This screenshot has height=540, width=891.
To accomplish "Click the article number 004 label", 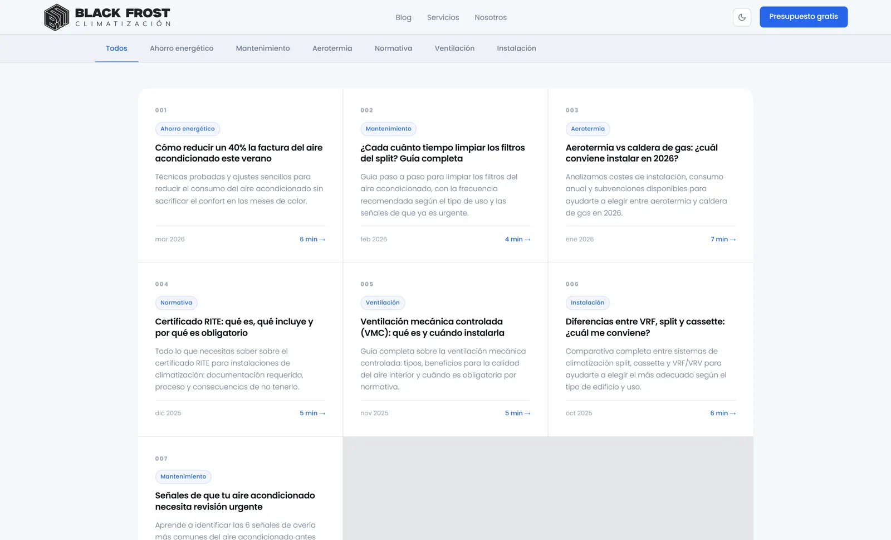I will tap(161, 284).
